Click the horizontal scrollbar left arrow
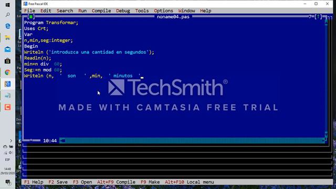 (62, 141)
